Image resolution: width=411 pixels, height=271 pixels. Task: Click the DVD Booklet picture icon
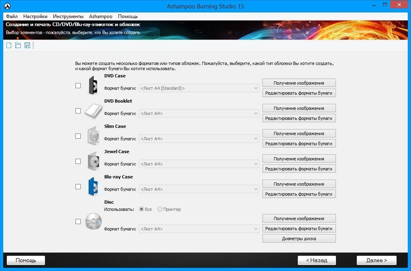click(x=93, y=111)
